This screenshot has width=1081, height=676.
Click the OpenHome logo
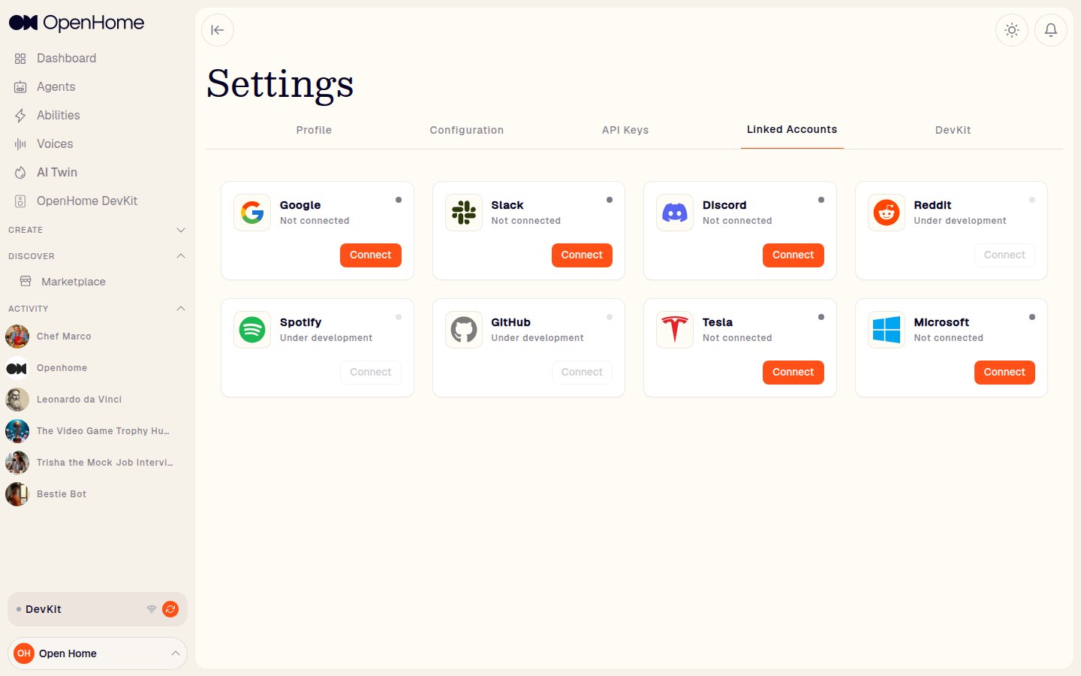77,23
